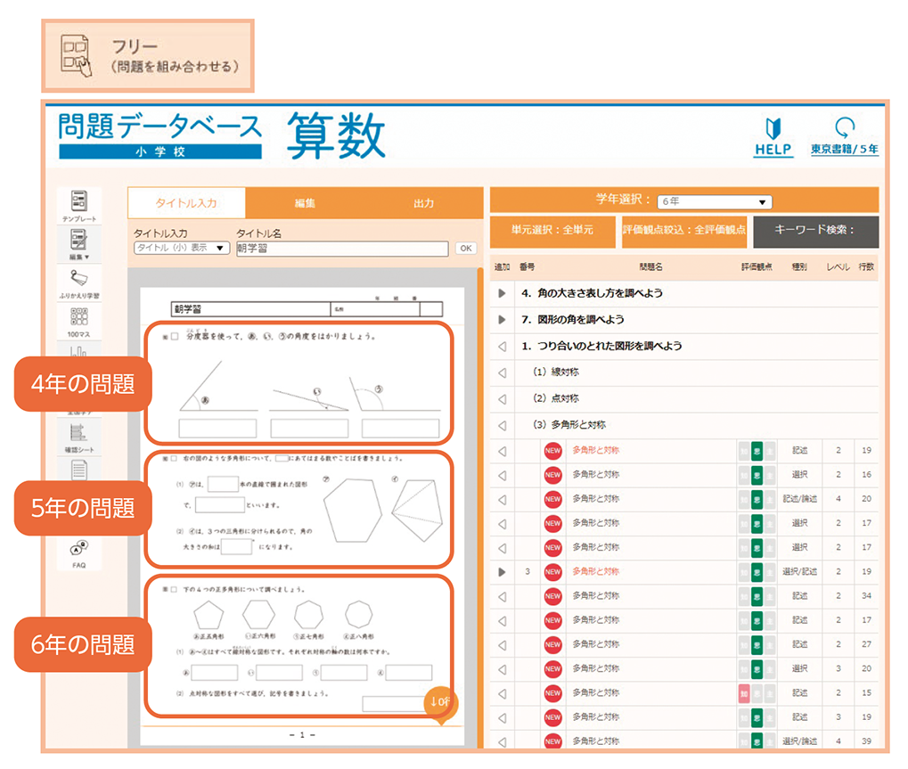908x769 pixels.
Task: Expand the unit 4. 角の大きさ表し方を調べよう
Action: coord(502,293)
